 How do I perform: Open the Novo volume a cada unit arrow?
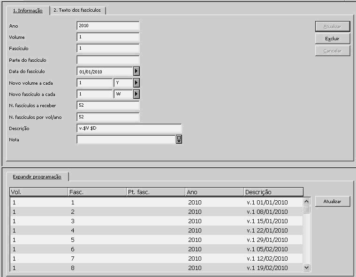click(136, 83)
